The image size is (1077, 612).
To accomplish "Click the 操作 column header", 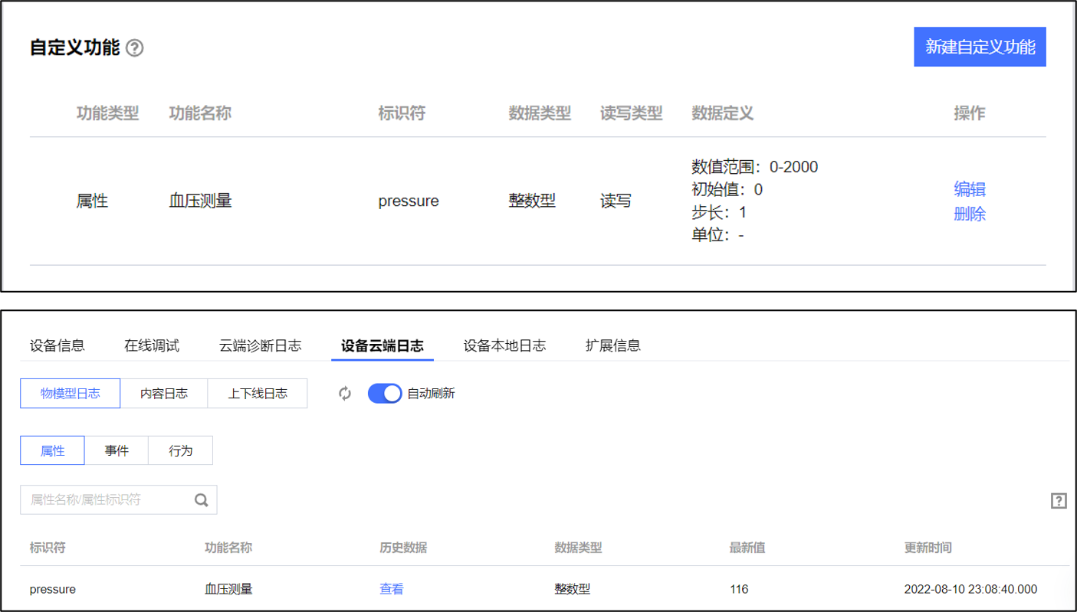I will coord(970,113).
